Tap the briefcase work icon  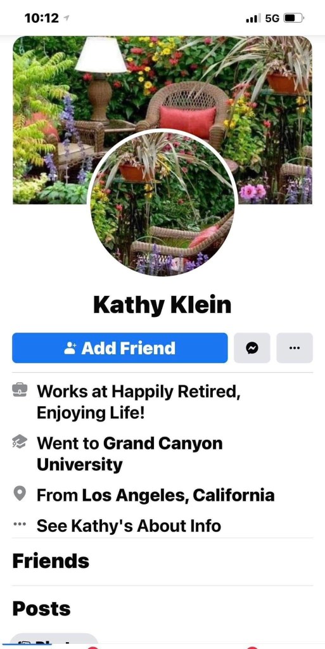coord(20,390)
